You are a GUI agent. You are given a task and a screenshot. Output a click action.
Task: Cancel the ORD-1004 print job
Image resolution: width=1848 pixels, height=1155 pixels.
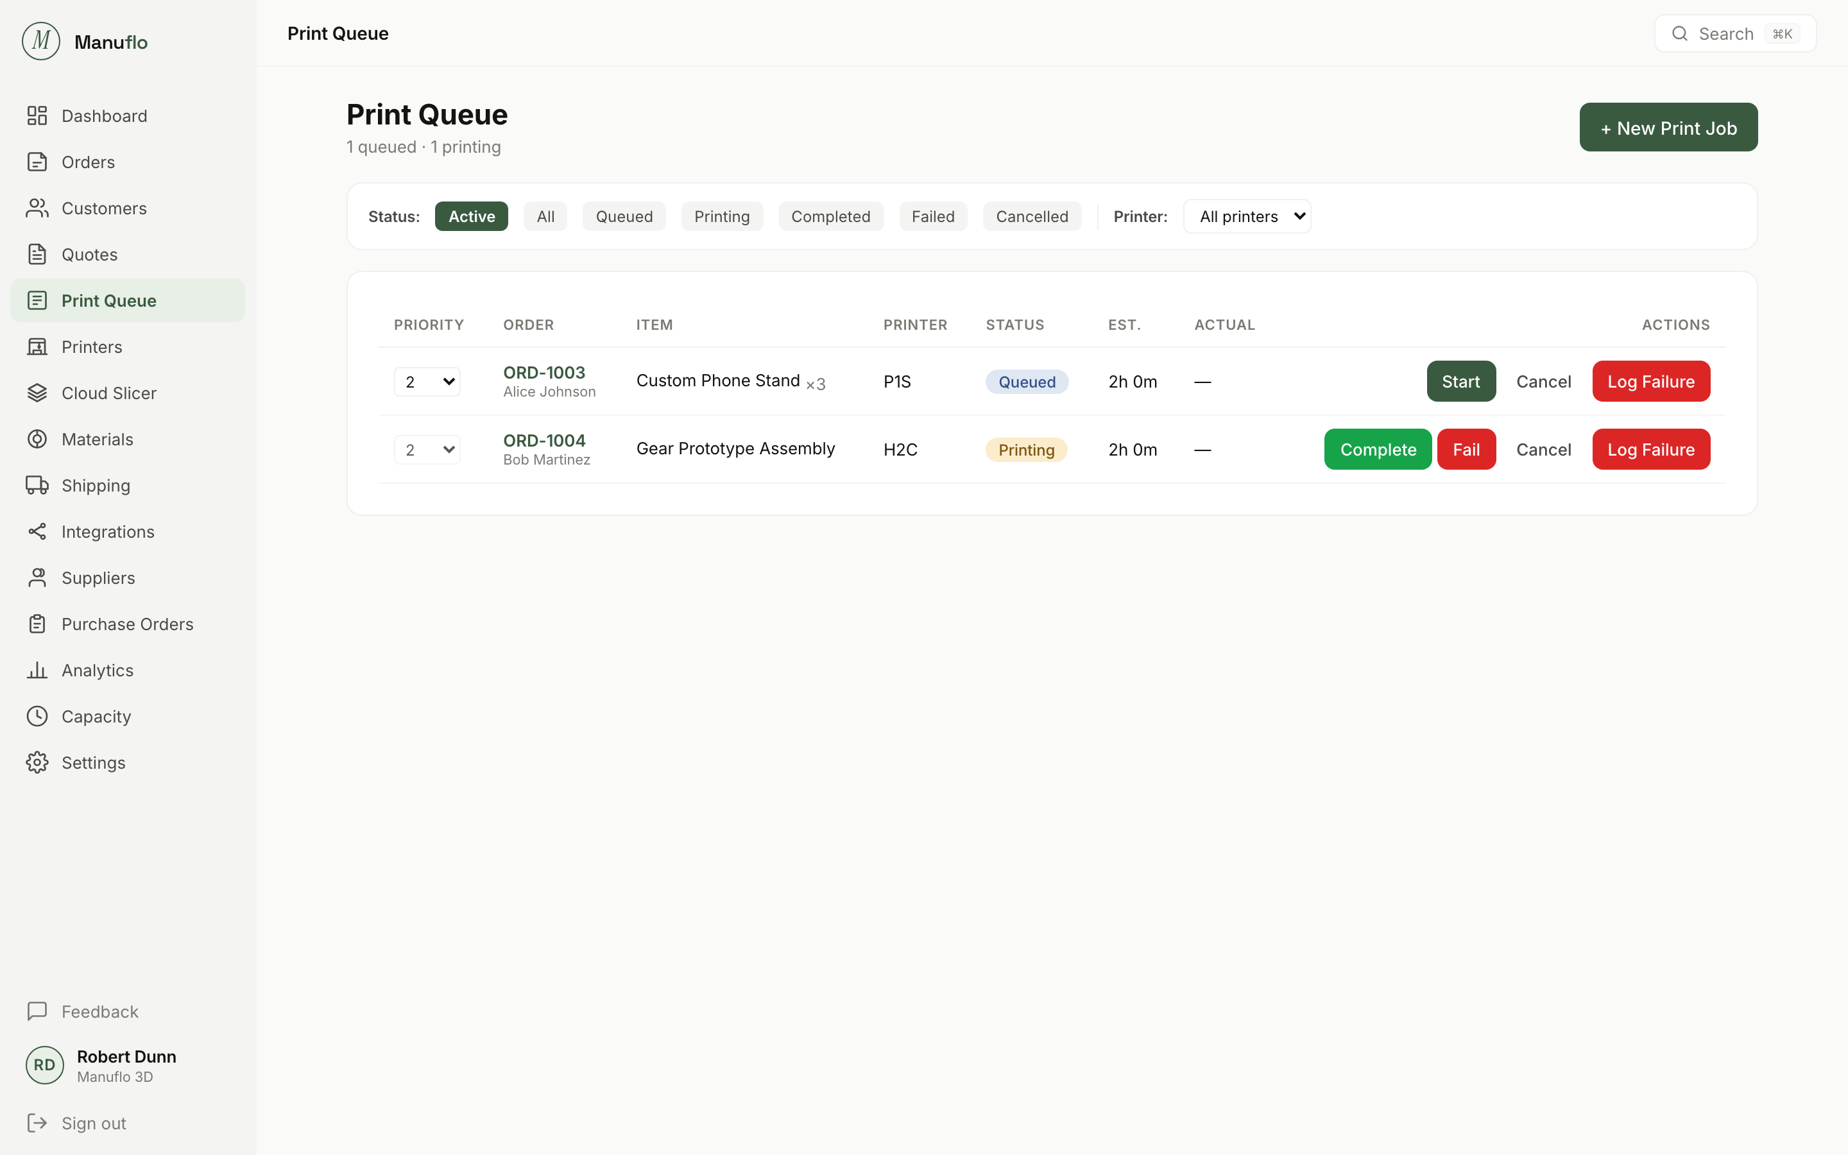coord(1543,449)
